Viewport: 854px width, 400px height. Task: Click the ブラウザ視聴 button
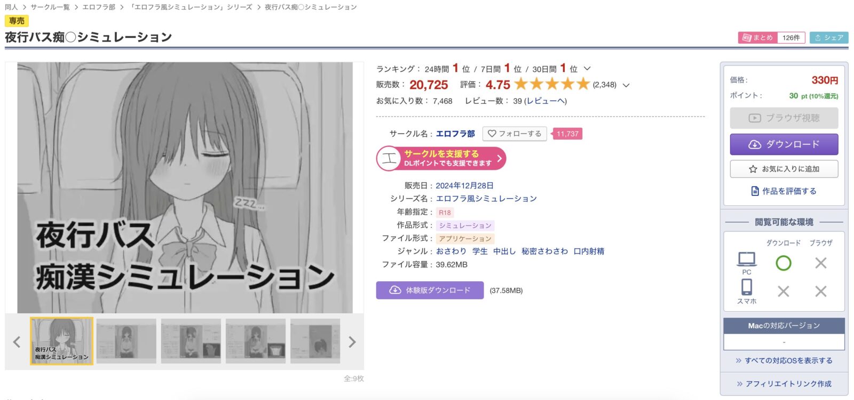tap(784, 118)
